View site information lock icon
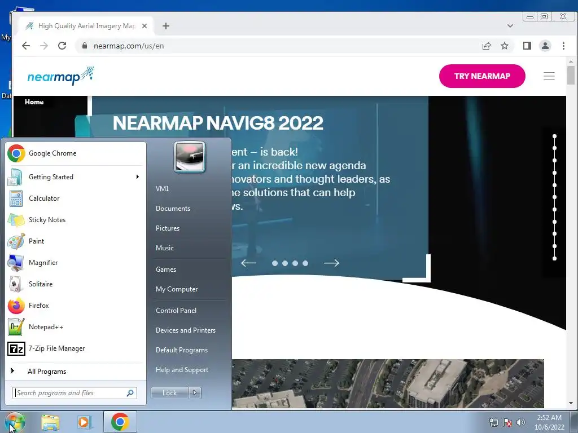 pyautogui.click(x=85, y=46)
